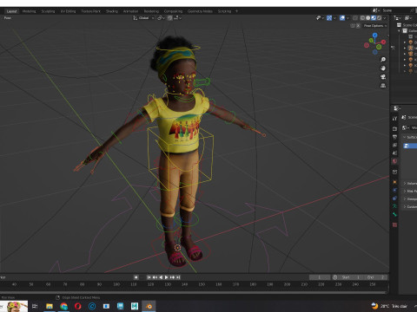Toggle the clock icon beside the Start field
The height and width of the screenshot is (312, 417).
pyautogui.click(x=335, y=277)
